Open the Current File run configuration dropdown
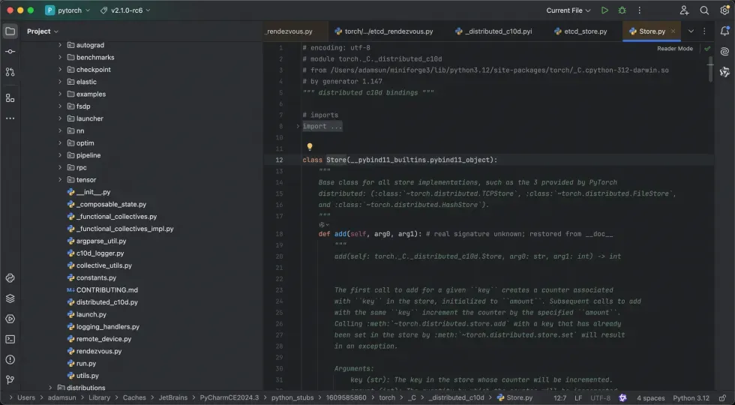The width and height of the screenshot is (735, 405). pyautogui.click(x=568, y=10)
